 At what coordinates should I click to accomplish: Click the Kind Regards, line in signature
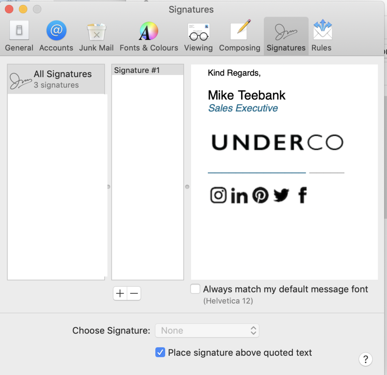234,73
